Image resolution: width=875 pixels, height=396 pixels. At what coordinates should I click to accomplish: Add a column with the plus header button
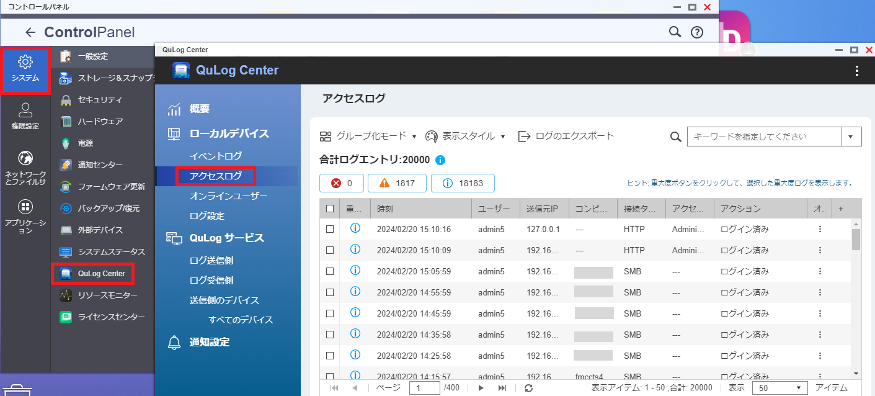(841, 209)
